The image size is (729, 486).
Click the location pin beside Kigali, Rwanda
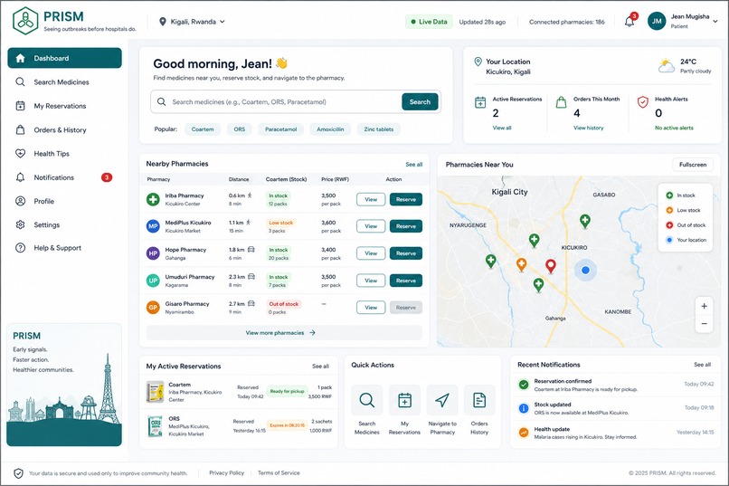(x=162, y=22)
